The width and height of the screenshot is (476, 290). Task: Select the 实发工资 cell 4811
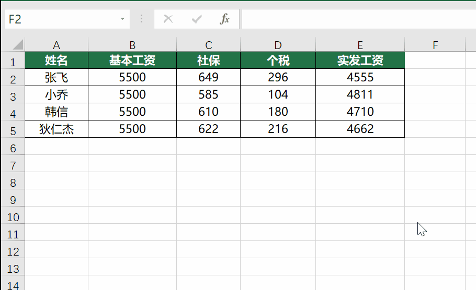[x=360, y=95]
